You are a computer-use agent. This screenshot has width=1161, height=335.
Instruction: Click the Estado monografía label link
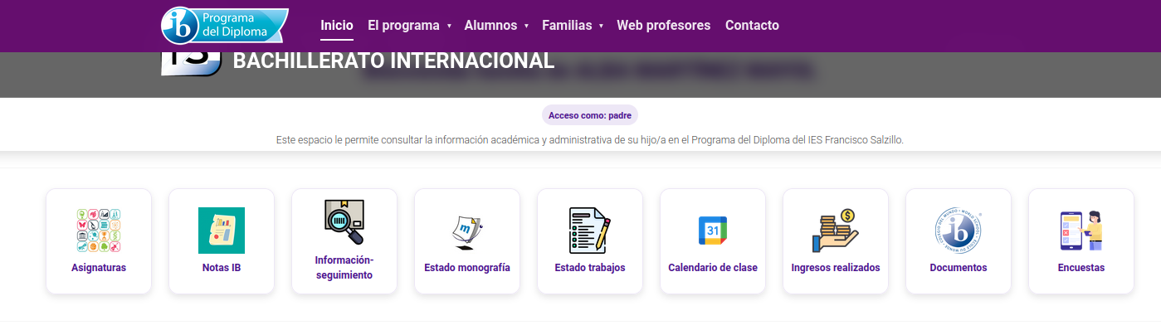[467, 268]
